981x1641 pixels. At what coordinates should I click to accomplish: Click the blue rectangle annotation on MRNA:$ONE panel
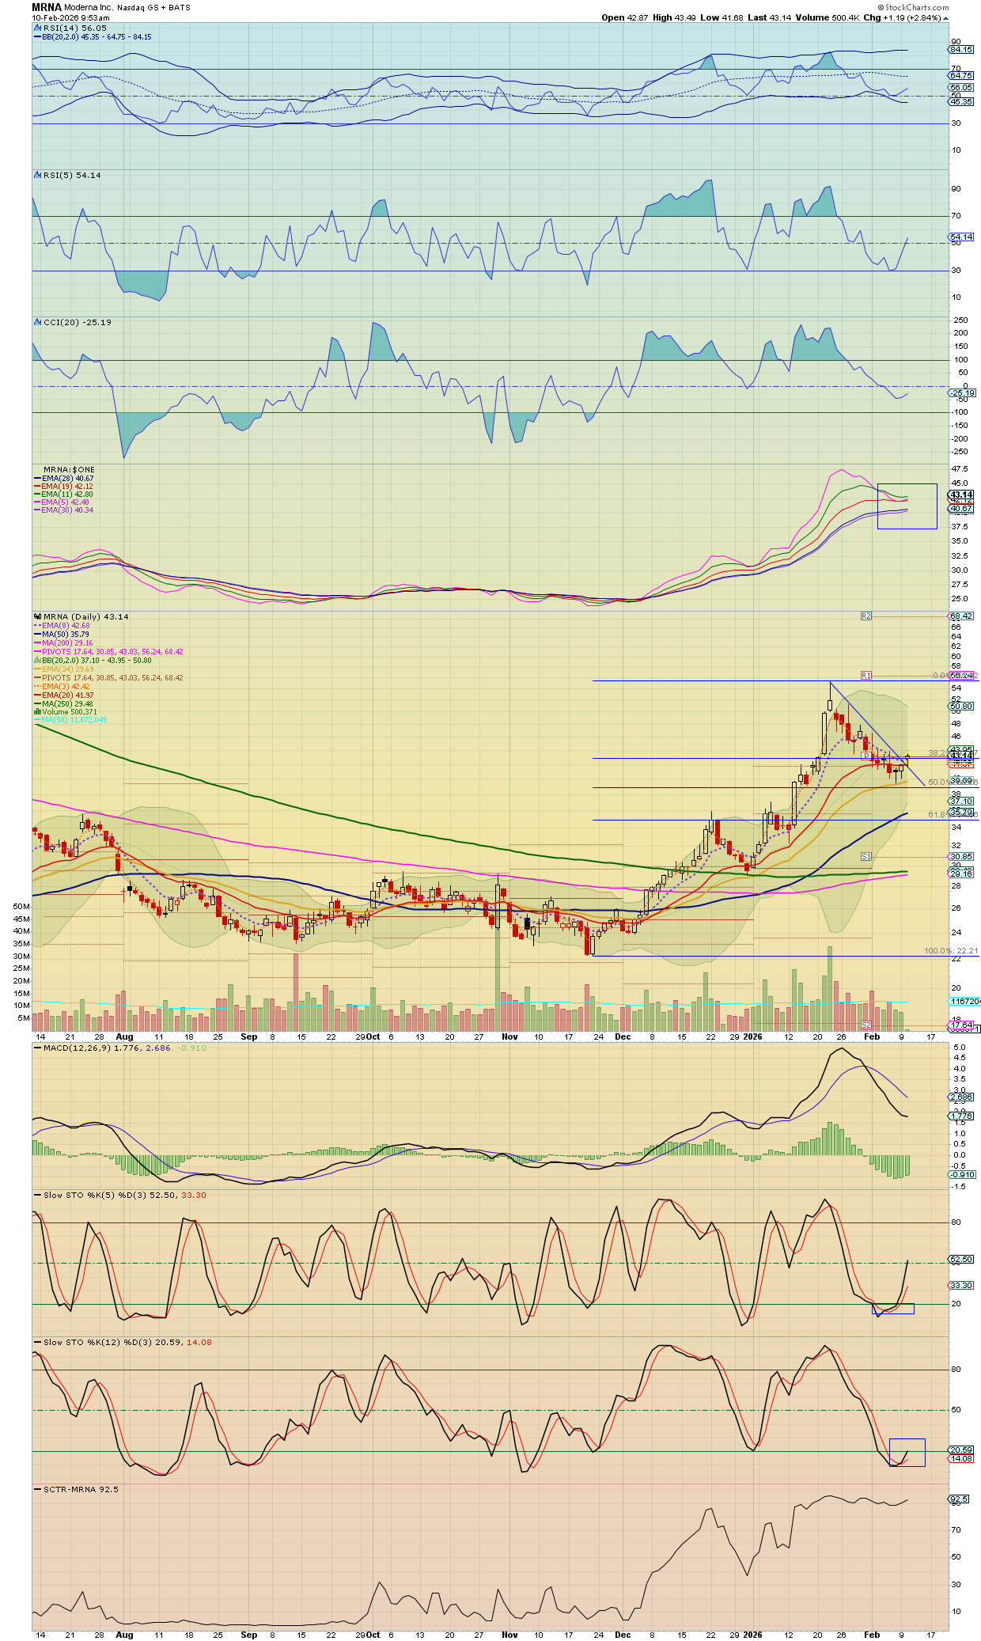tap(907, 506)
